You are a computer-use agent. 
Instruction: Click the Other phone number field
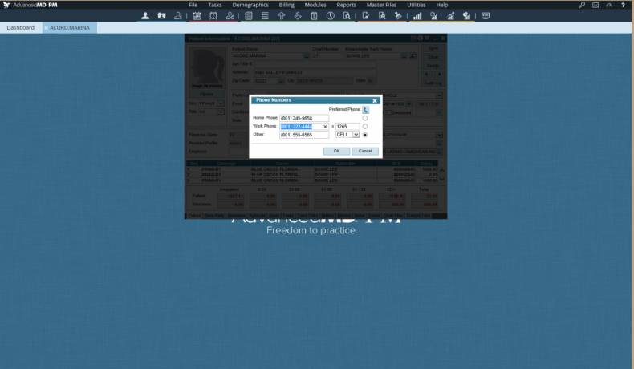304,135
